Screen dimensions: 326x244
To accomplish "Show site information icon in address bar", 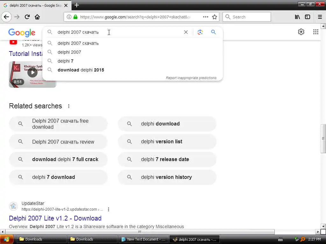I will click(x=69, y=17).
